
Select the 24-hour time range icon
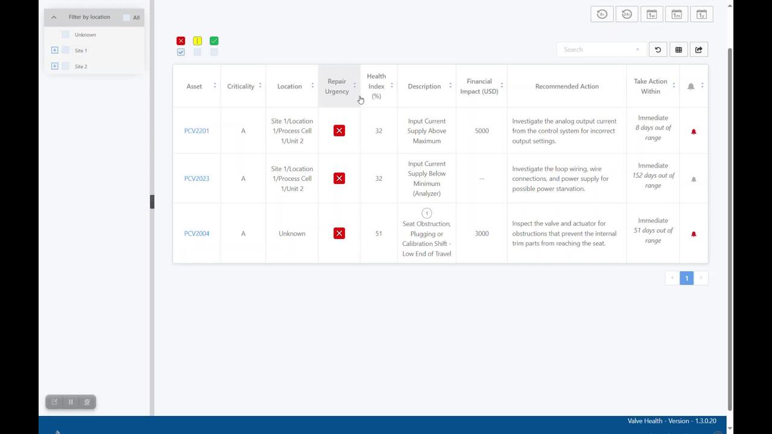[x=627, y=13]
